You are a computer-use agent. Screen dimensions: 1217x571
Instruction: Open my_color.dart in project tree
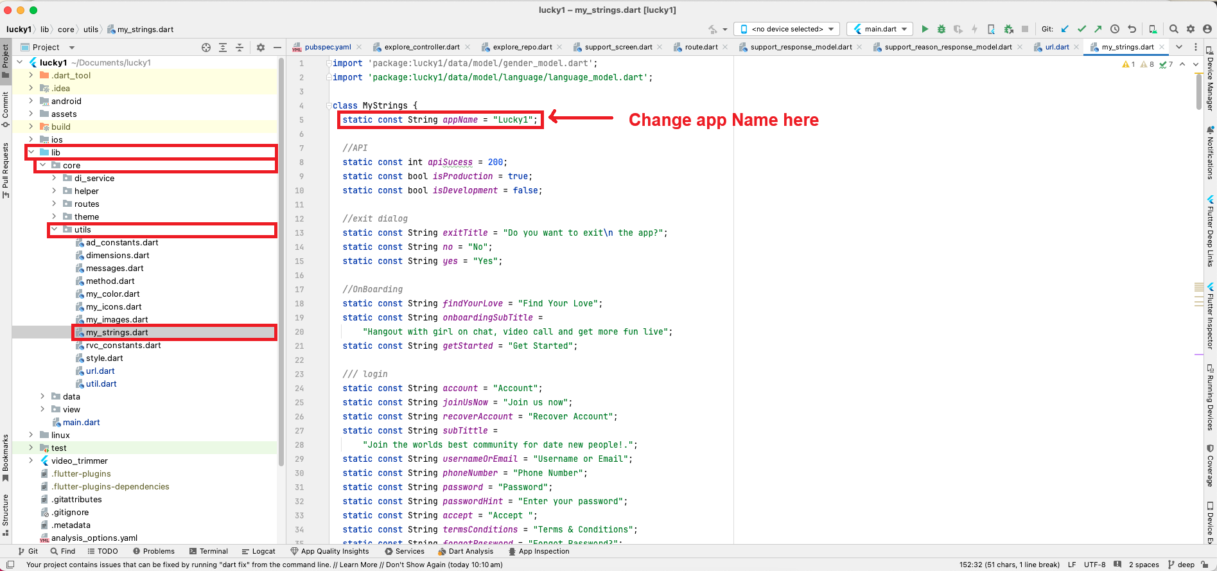click(112, 294)
